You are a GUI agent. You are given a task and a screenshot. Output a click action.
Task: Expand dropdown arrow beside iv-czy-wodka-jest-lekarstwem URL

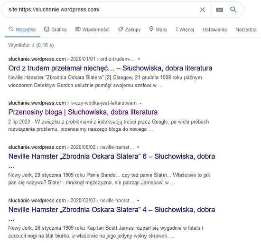click(140, 103)
